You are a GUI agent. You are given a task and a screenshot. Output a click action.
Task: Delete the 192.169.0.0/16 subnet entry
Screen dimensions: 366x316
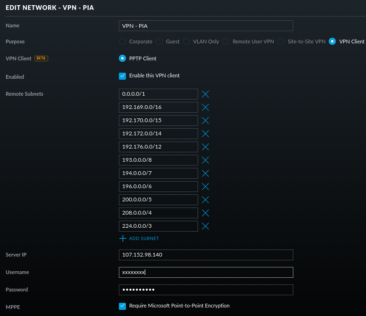[205, 107]
